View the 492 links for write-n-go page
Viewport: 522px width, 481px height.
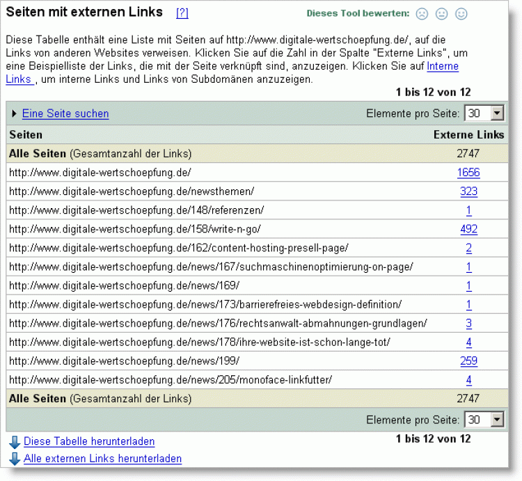click(x=468, y=229)
